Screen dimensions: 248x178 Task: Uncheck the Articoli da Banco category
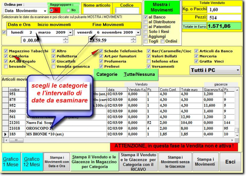[x=196, y=51]
